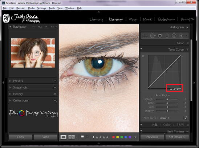This screenshot has width=199, height=148.
Task: Click the edit Point Curve icon
Action: (x=185, y=118)
